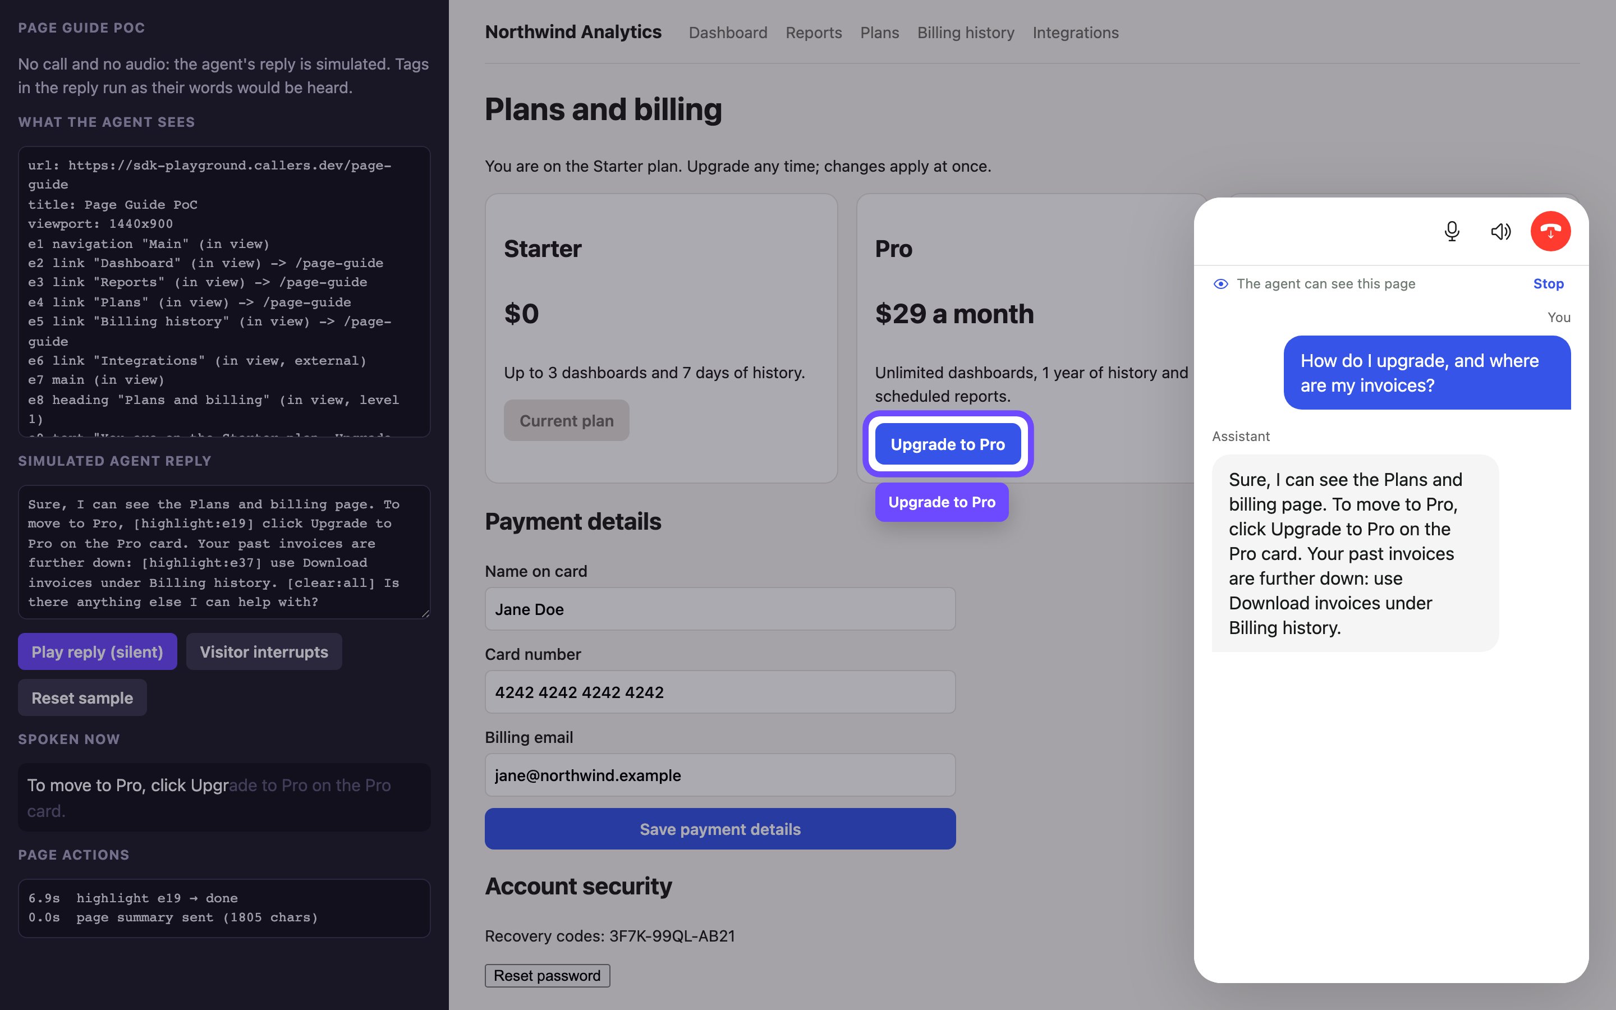Click the 'What the agent sees' page summary box
Screen dimensions: 1616x1010
[x=224, y=291]
